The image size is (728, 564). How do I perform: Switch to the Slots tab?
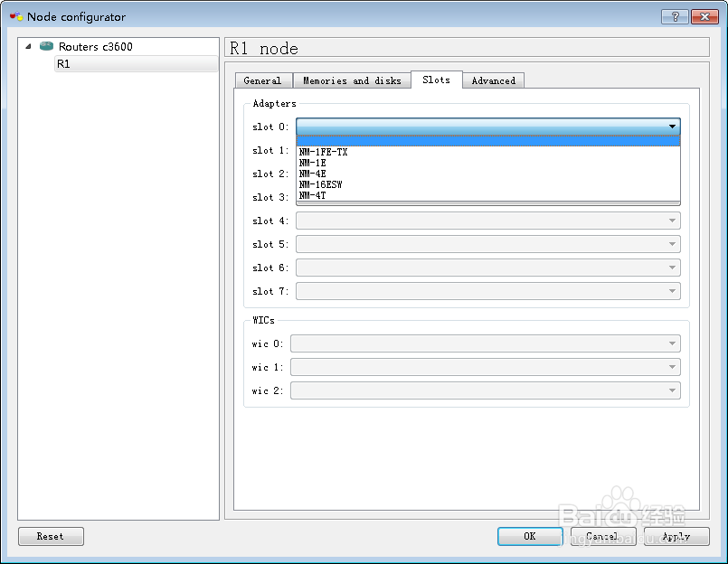[x=437, y=80]
